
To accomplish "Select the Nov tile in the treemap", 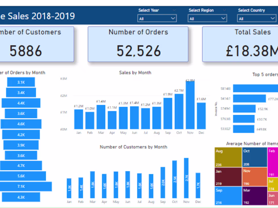I will click(254, 176).
